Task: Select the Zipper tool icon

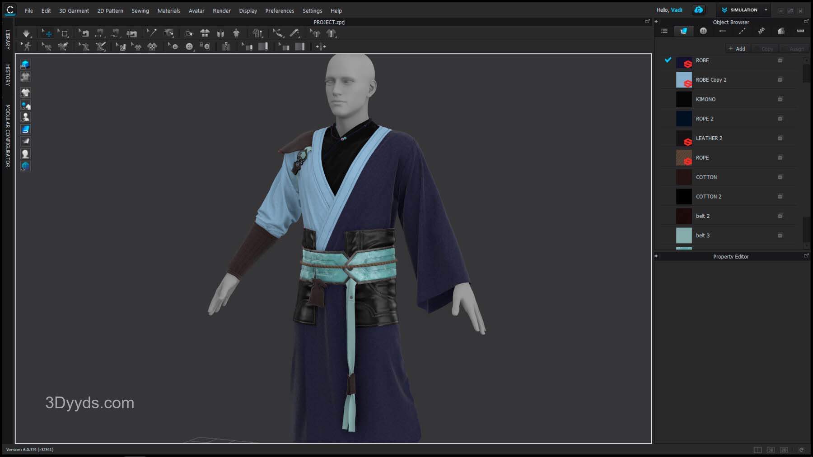Action: tap(226, 46)
